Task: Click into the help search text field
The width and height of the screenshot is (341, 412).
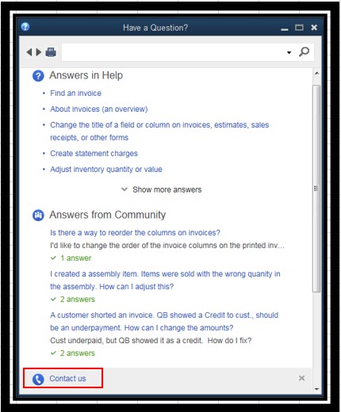Action: point(173,52)
